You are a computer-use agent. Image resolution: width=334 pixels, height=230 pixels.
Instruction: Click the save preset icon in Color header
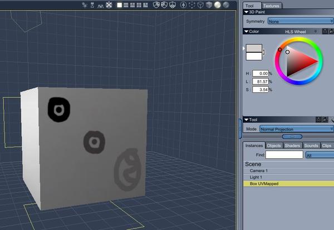pyautogui.click(x=325, y=32)
